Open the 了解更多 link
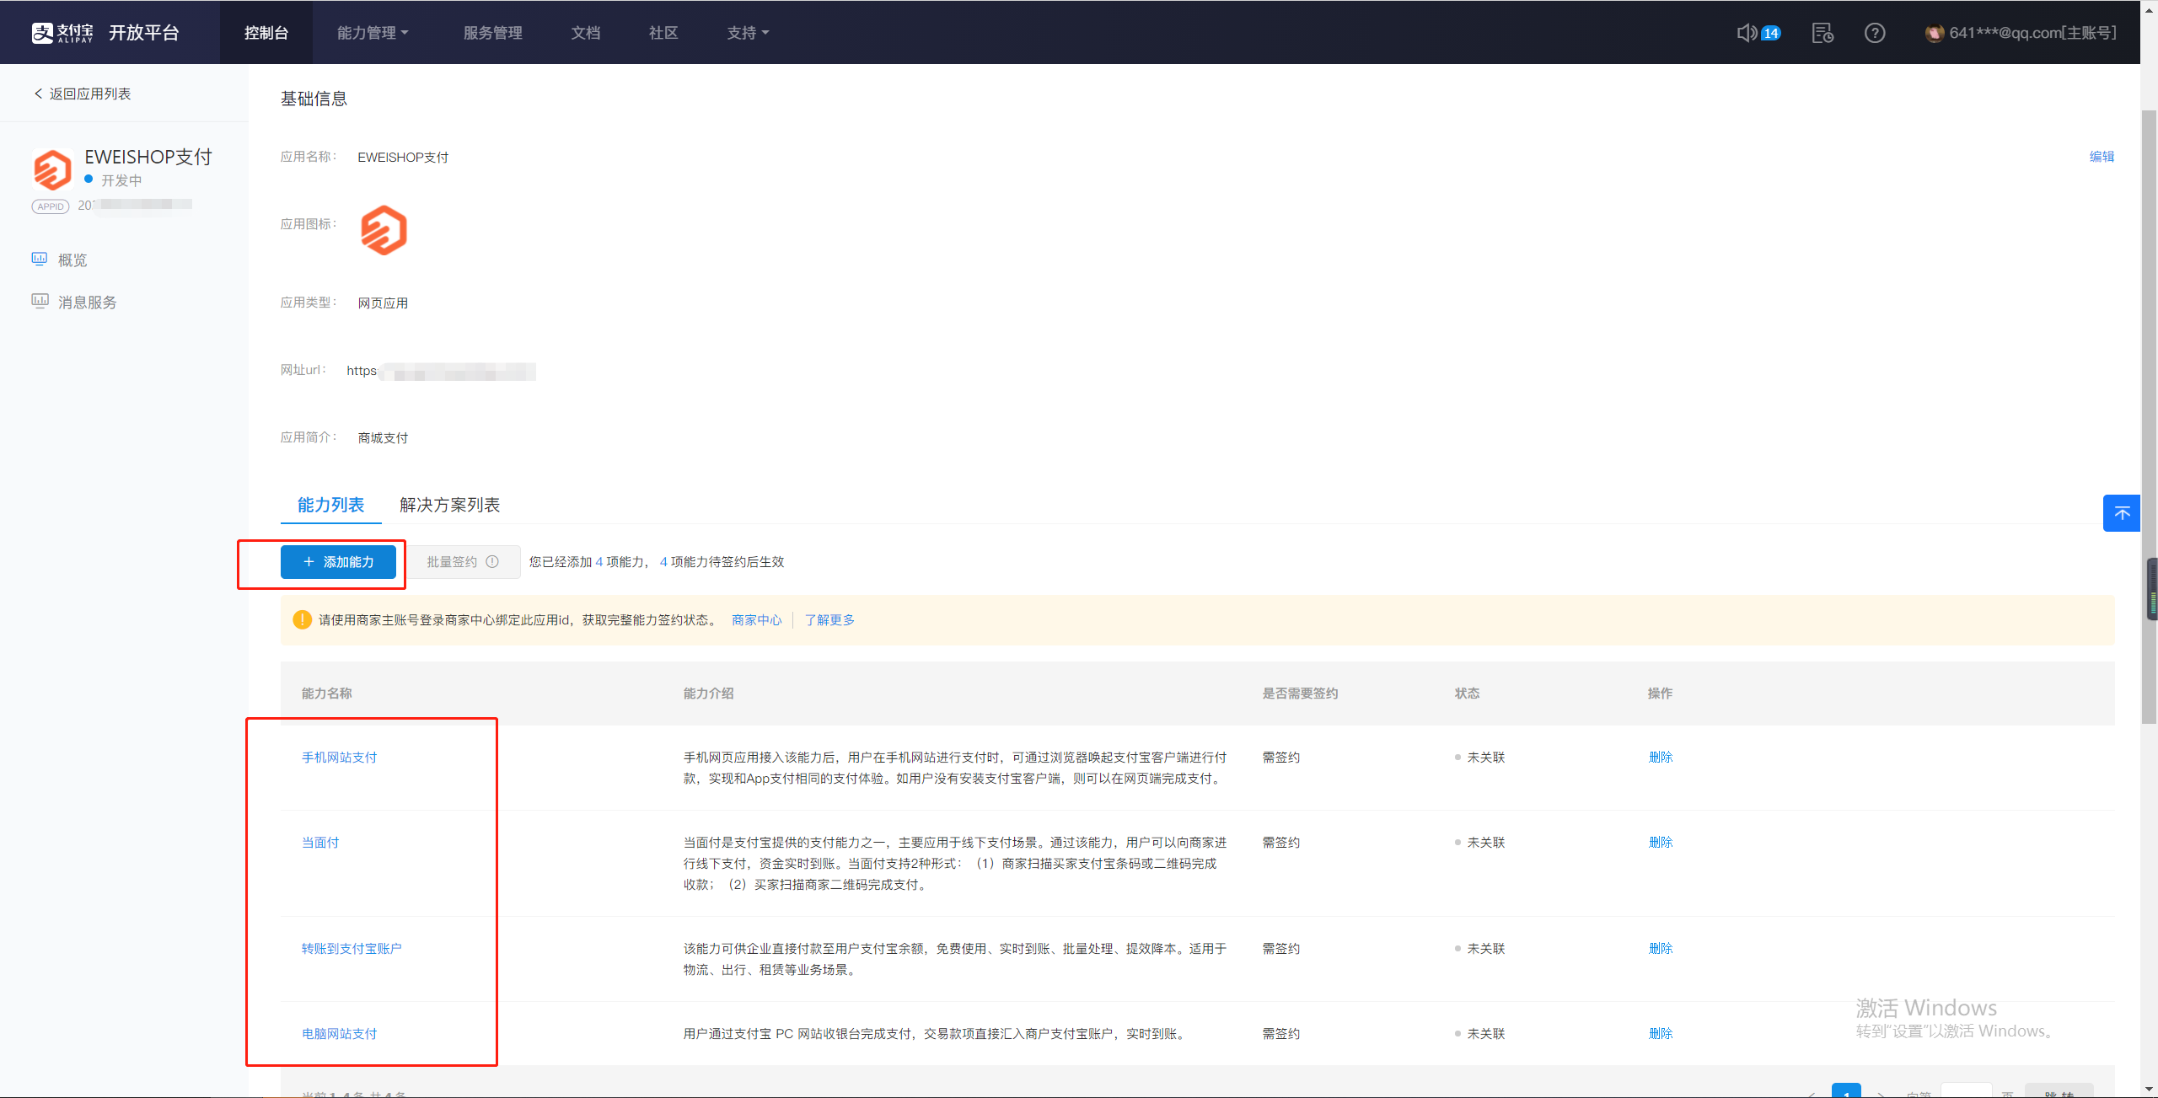 pyautogui.click(x=829, y=620)
